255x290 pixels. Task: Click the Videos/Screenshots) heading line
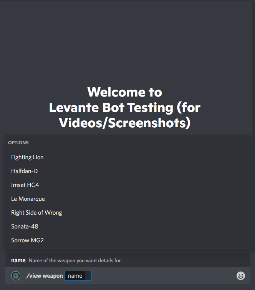point(125,123)
